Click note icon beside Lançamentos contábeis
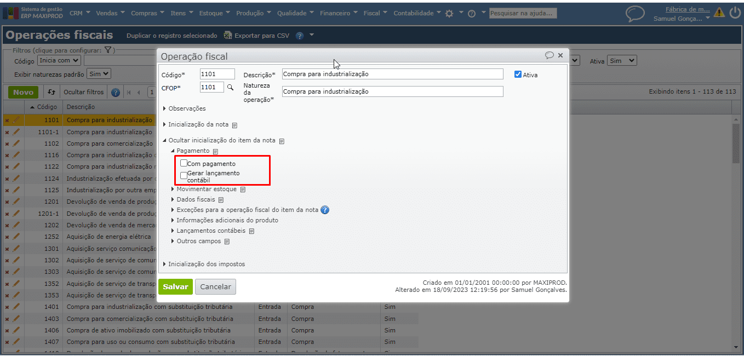Viewport: 744px width, 356px height. click(251, 231)
